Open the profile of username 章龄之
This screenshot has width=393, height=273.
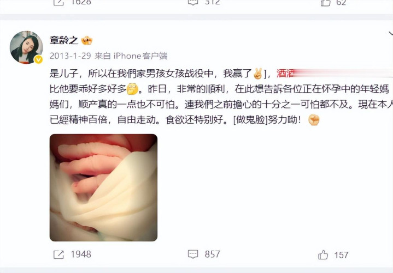(x=64, y=40)
